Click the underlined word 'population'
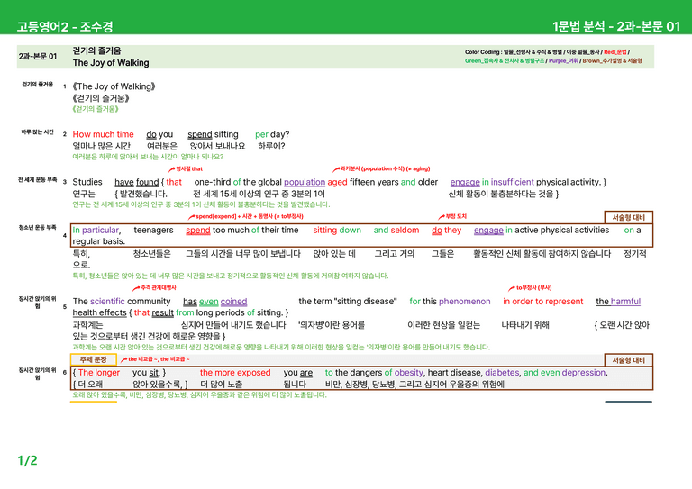The width and height of the screenshot is (692, 489). [x=305, y=182]
